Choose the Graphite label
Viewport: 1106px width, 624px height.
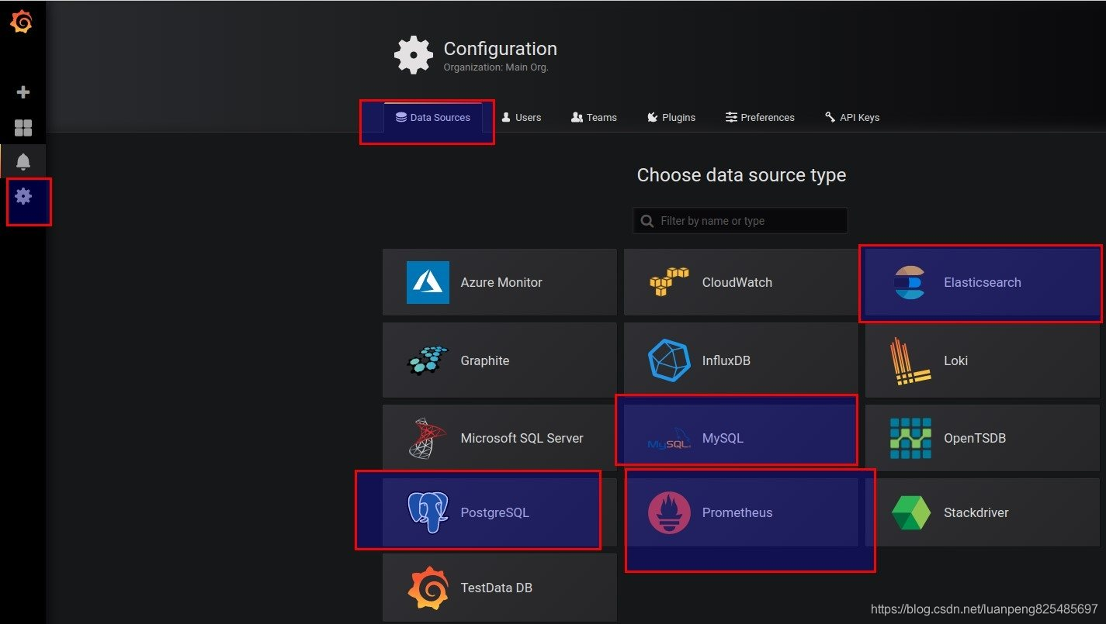[x=485, y=360]
